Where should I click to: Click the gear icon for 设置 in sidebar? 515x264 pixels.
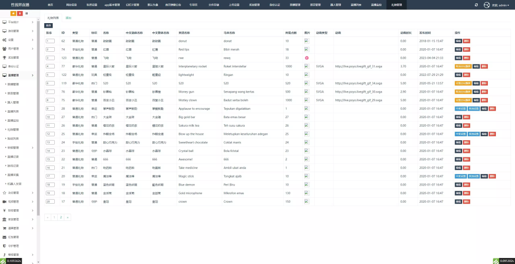coord(4,40)
